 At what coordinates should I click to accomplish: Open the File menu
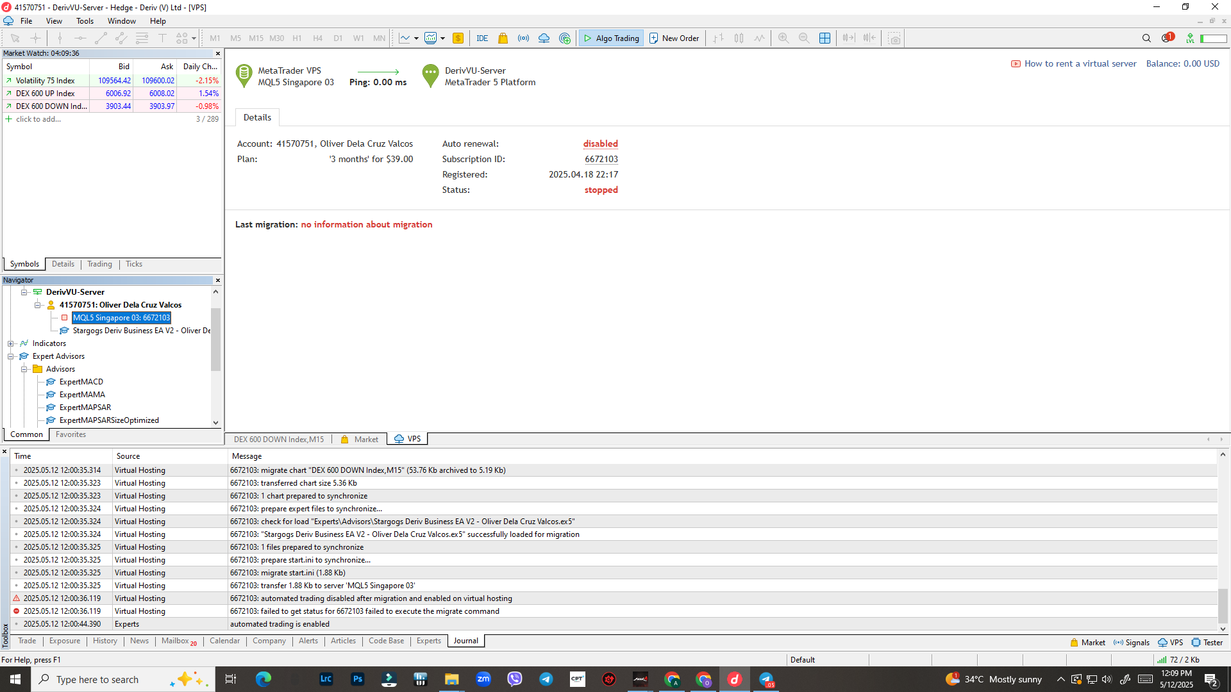click(x=26, y=21)
